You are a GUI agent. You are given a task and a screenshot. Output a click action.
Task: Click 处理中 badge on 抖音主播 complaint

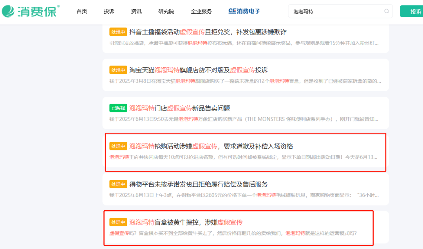click(x=118, y=32)
